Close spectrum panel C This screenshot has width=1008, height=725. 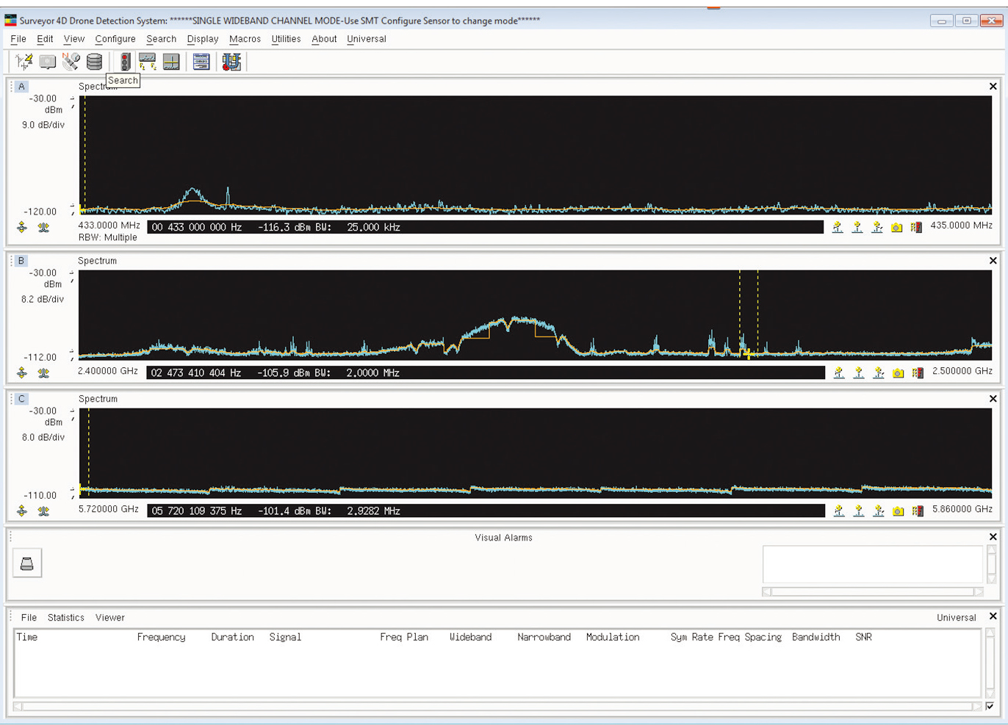(993, 399)
